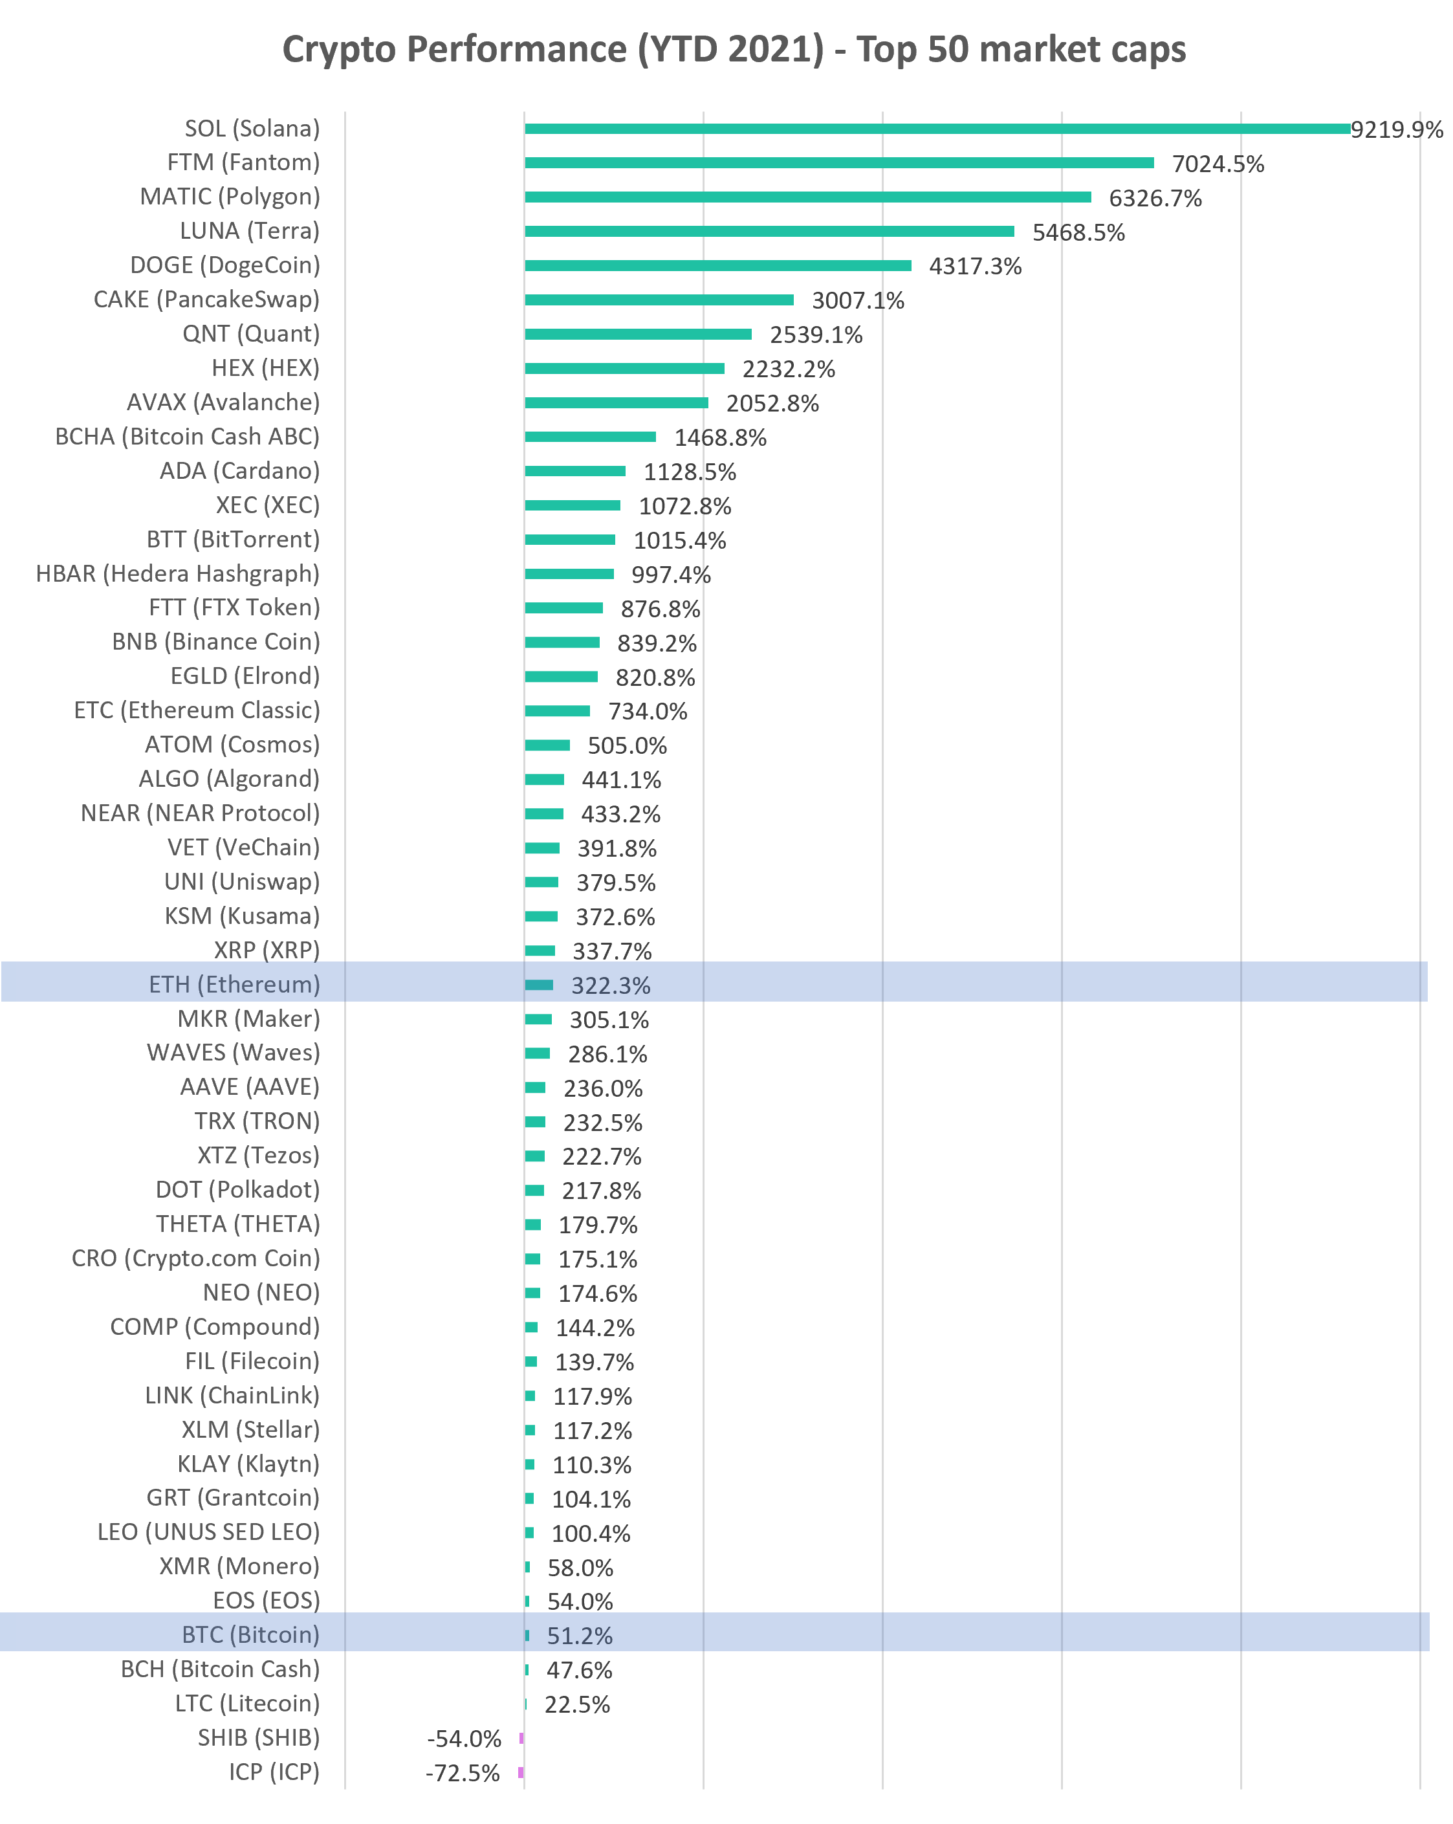This screenshot has height=1824, width=1453.
Task: Select the 'SHIB (SHIB)' label
Action: [259, 1738]
